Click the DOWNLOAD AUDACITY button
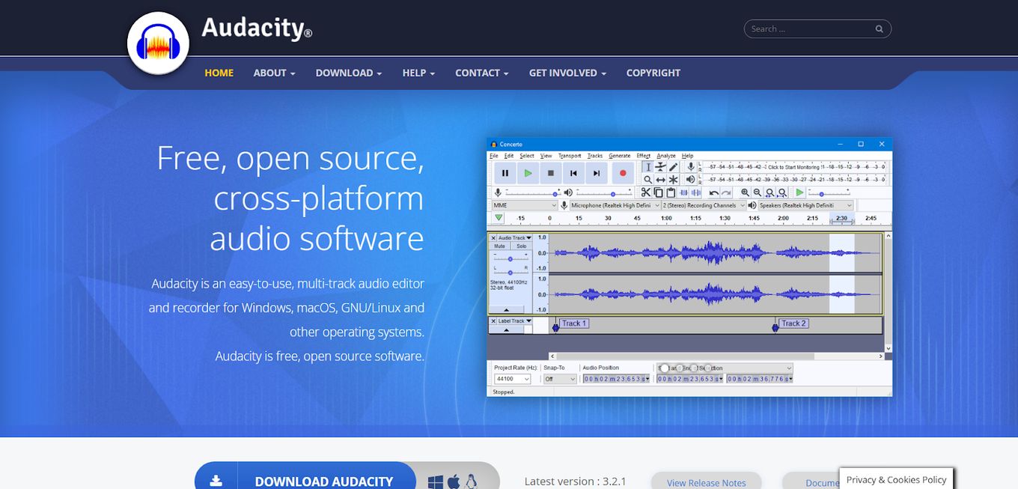The image size is (1018, 489). (x=325, y=481)
